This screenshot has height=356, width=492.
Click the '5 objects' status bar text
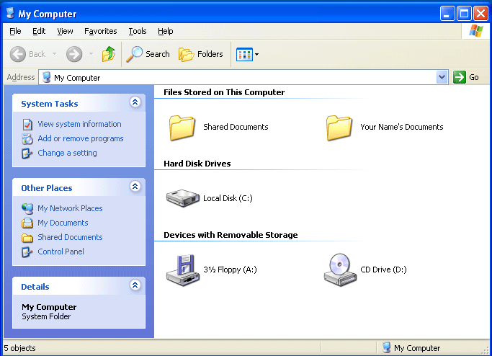pos(19,348)
